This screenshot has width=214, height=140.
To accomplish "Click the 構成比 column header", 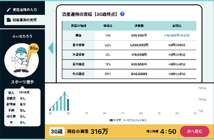I will tap(108, 26).
